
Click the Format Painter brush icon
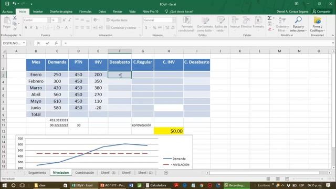tap(15, 28)
